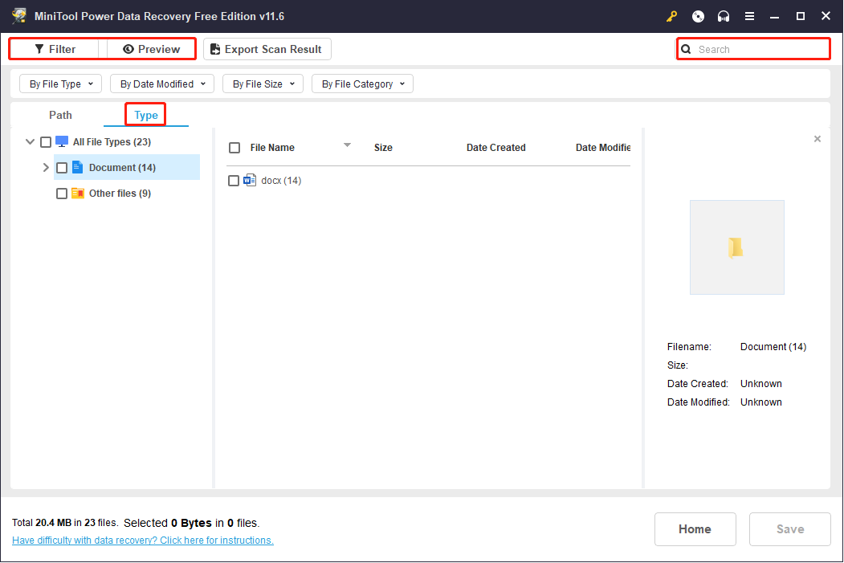Collapse the All File Types tree node
The height and width of the screenshot is (563, 844).
[31, 141]
